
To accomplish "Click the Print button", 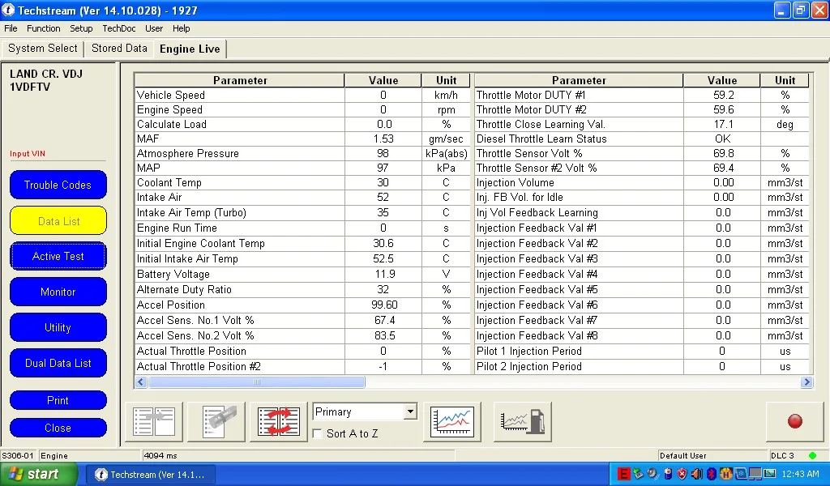I will coord(58,400).
